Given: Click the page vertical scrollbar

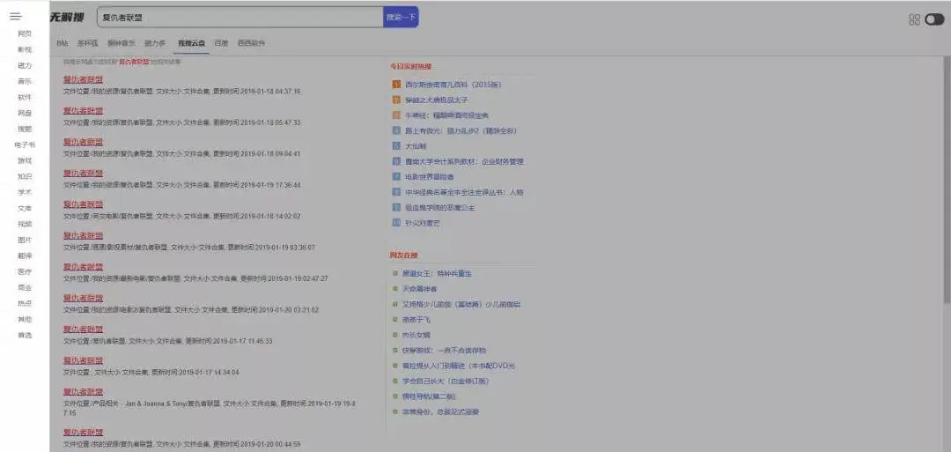Looking at the screenshot, I should pyautogui.click(x=947, y=180).
